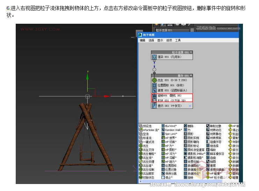Open the 选项 menu
The height and width of the screenshot is (191, 259).
tap(169, 40)
